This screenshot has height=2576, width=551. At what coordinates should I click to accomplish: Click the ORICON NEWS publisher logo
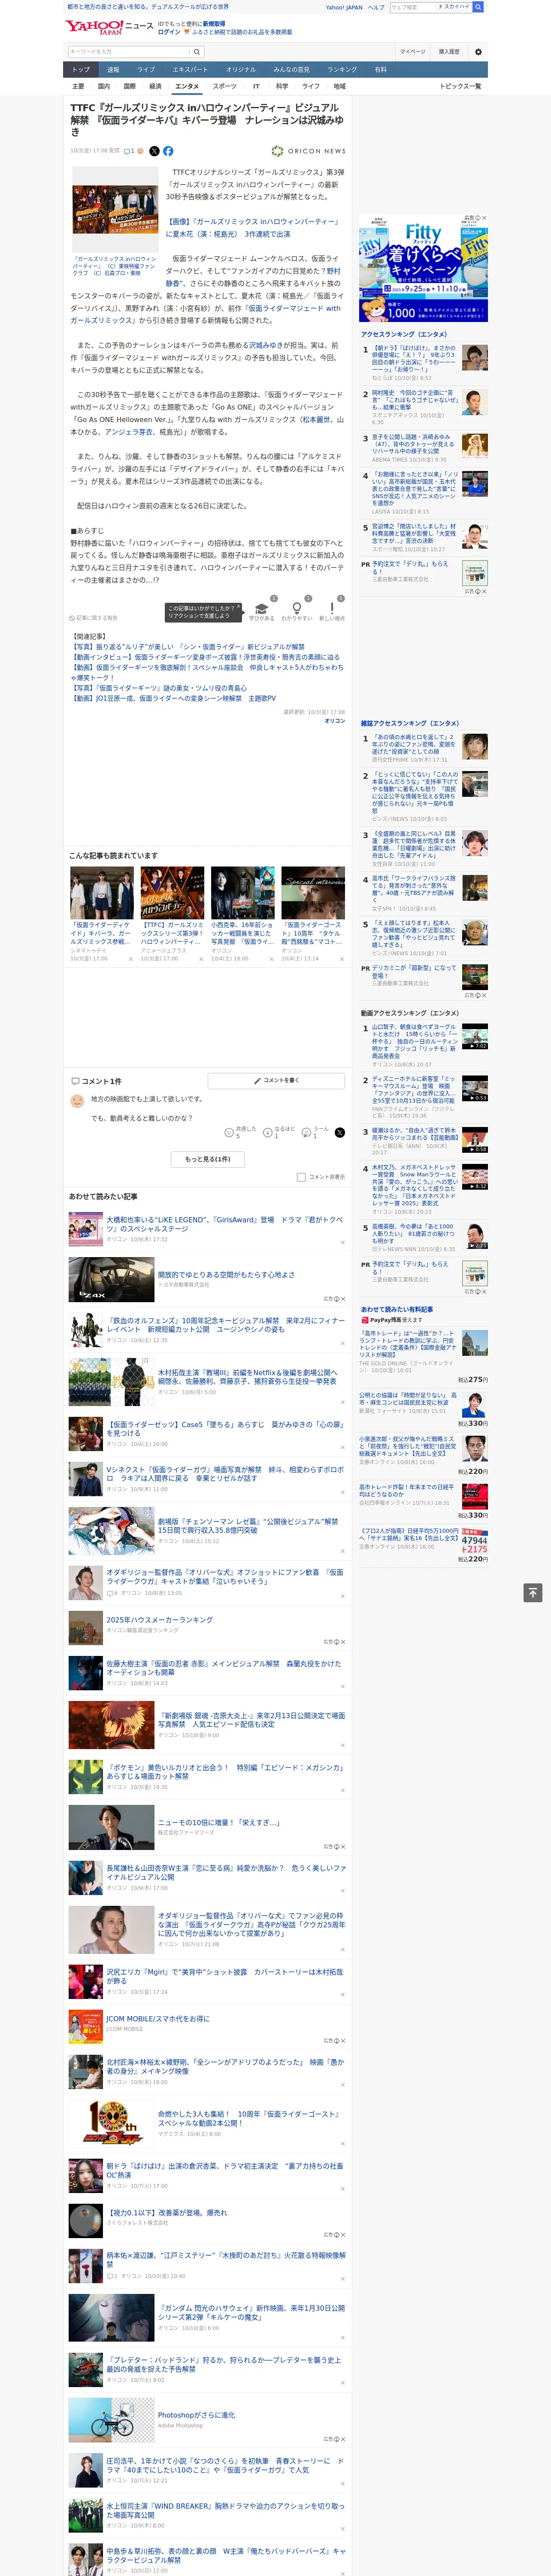308,151
